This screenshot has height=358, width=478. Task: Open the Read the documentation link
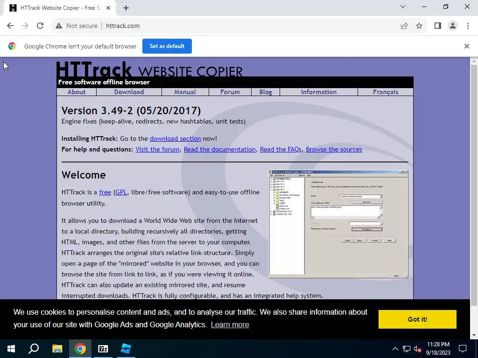pyautogui.click(x=219, y=150)
